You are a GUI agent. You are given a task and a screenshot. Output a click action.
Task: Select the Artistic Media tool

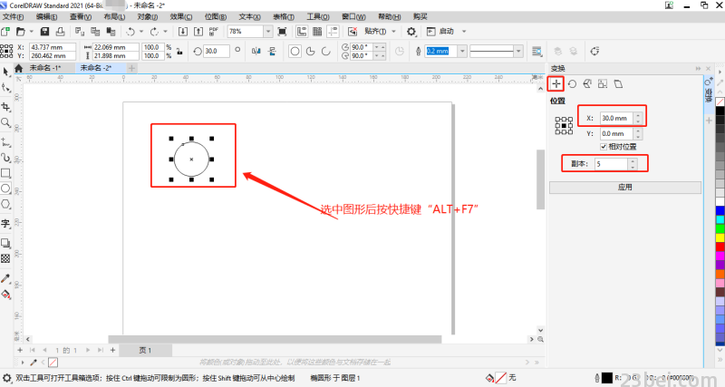[x=5, y=158]
